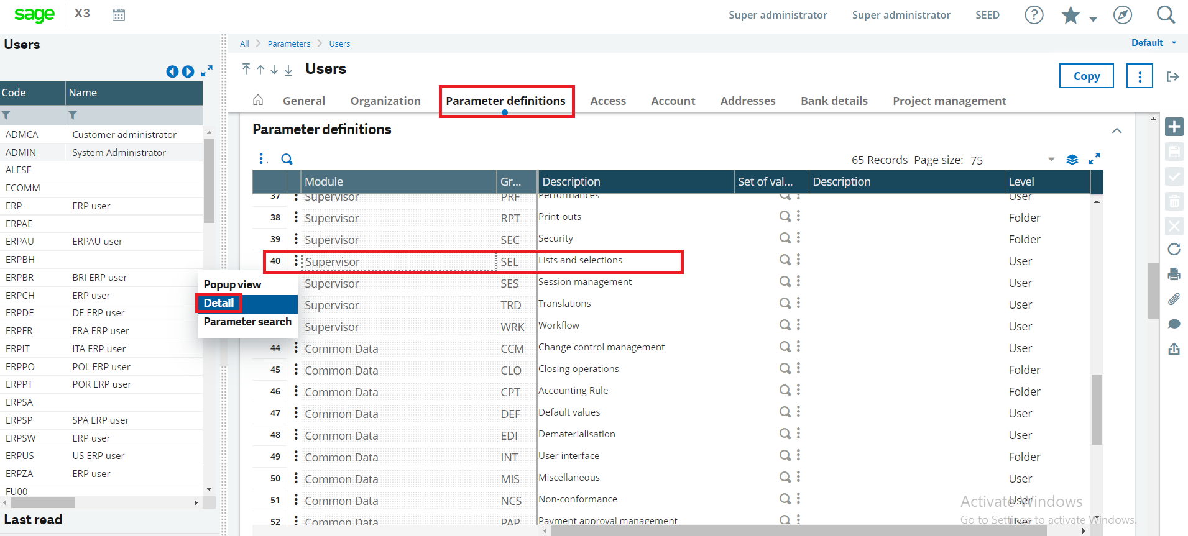The width and height of the screenshot is (1188, 536).
Task: Open the favorites dropdown arrow
Action: (x=1093, y=19)
